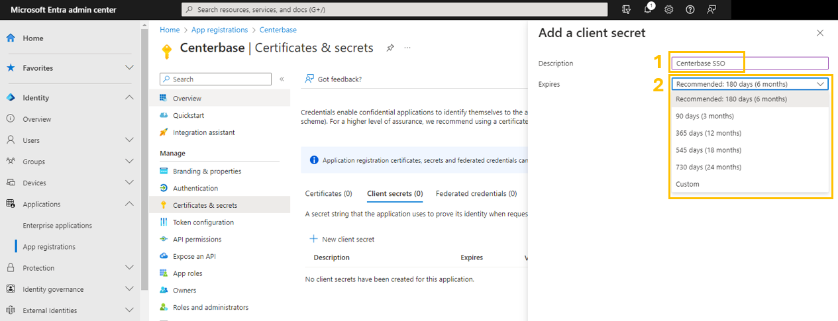The width and height of the screenshot is (838, 321).
Task: Collapse the resource menu with double chevron
Action: coord(282,79)
